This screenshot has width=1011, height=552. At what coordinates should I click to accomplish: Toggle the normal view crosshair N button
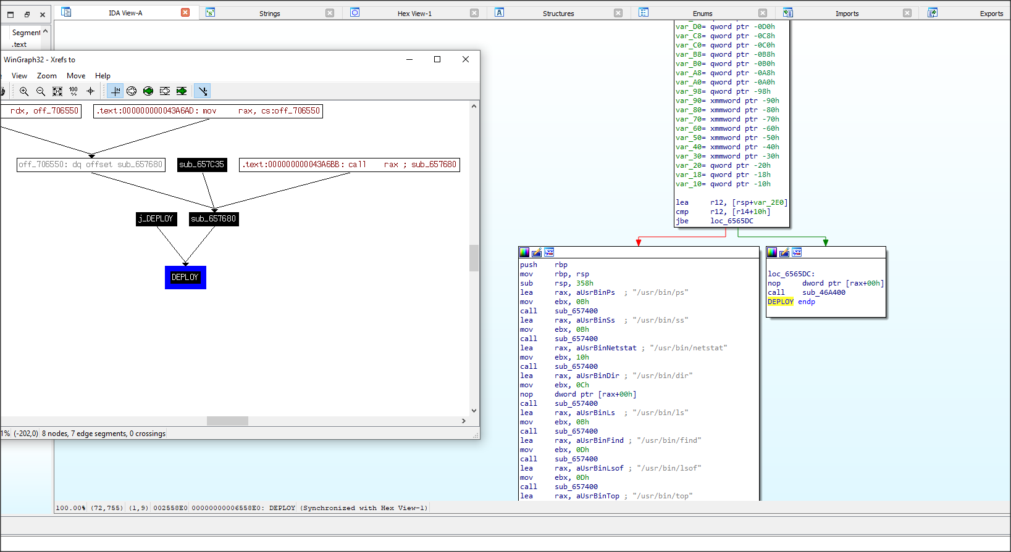[x=115, y=91]
